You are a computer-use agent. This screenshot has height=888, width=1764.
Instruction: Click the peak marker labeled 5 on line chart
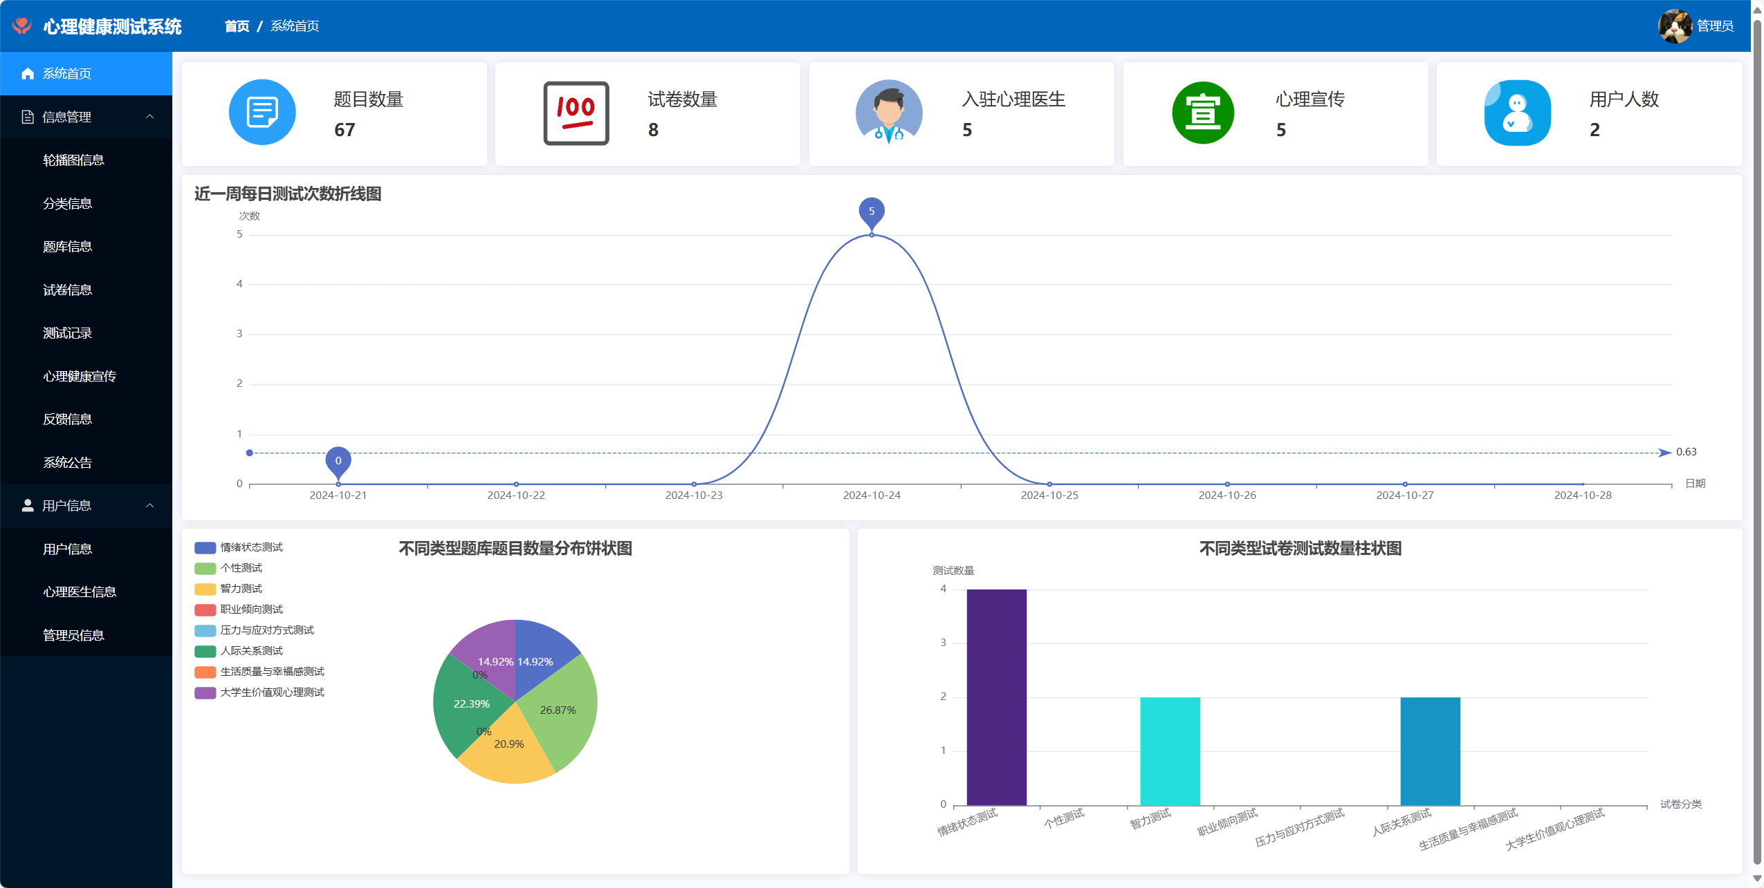click(x=871, y=211)
